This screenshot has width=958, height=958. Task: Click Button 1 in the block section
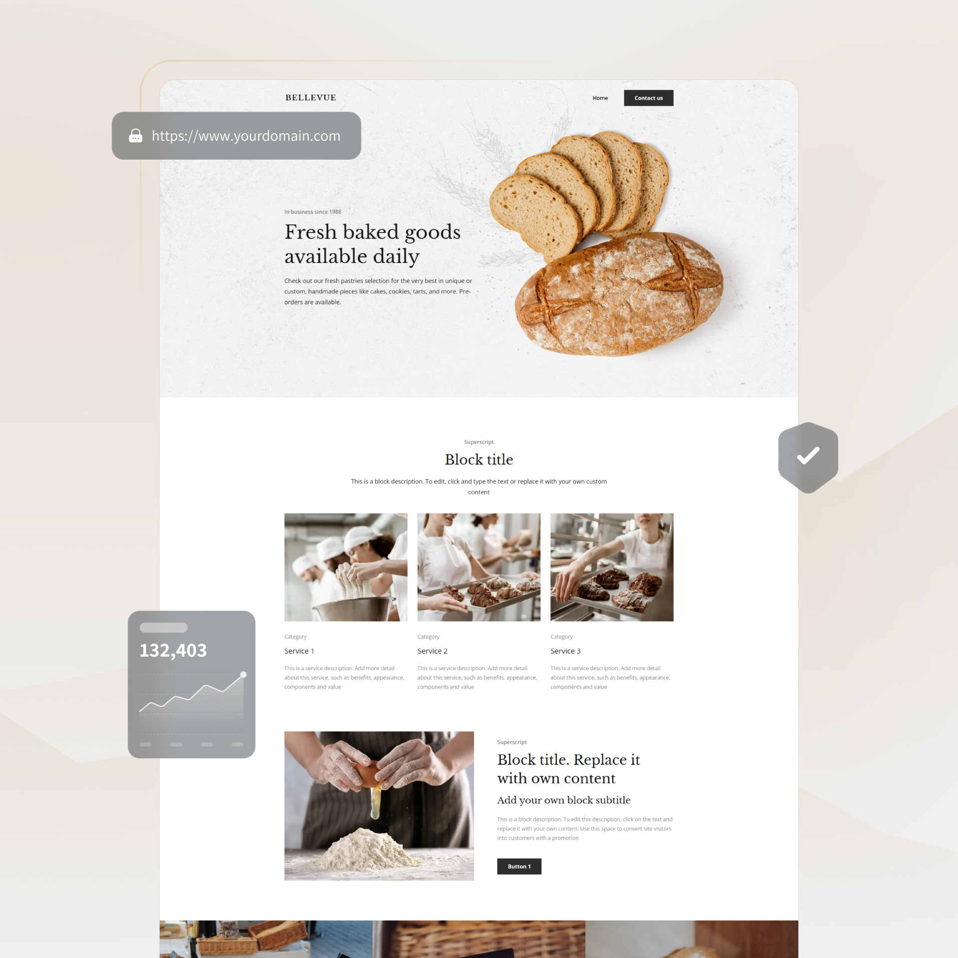(x=517, y=866)
